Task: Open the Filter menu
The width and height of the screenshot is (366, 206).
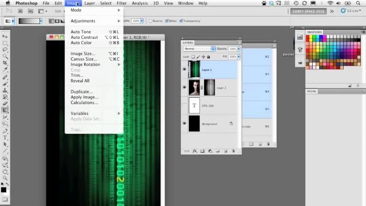Action: pos(122,3)
